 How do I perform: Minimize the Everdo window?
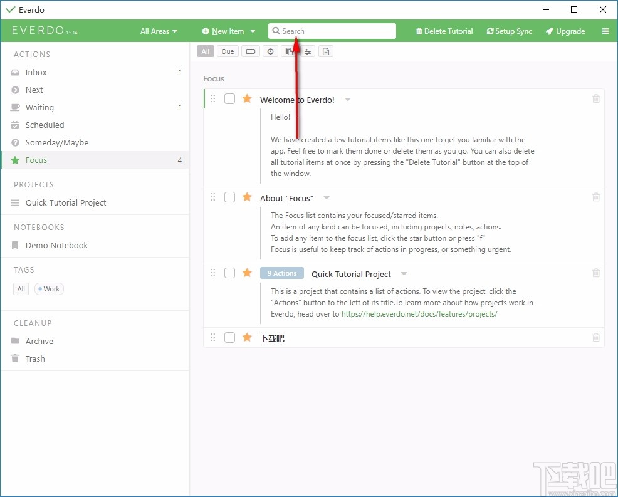546,9
